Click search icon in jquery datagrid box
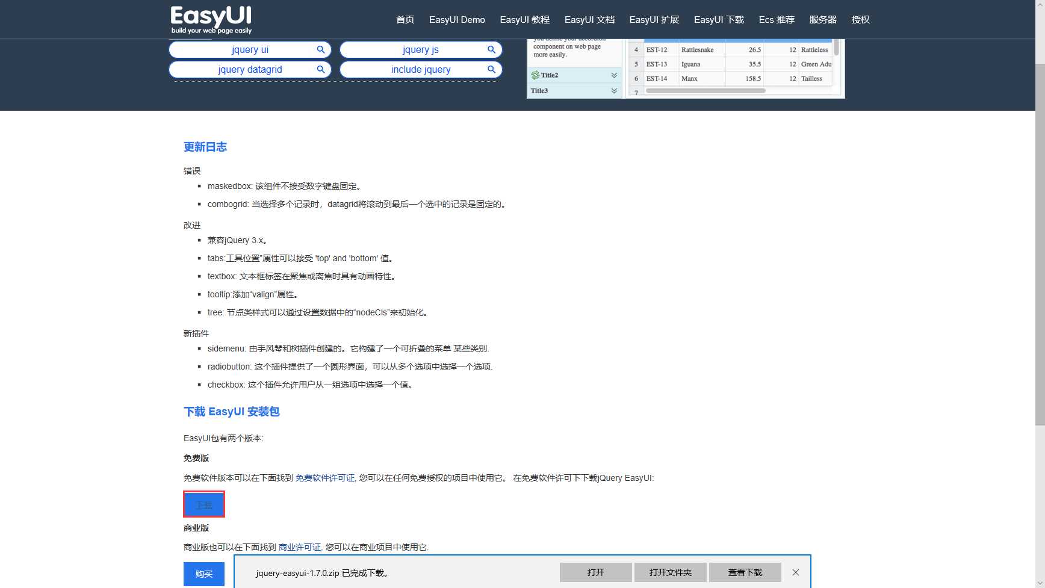1045x588 pixels. coord(321,69)
